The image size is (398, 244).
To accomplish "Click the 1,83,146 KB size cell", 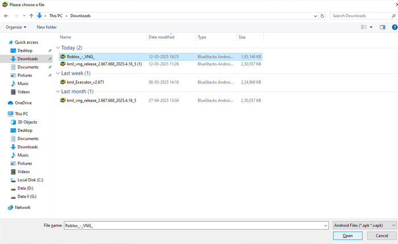I will 251,57.
